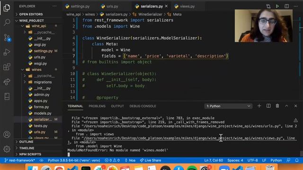
Task: Switch to the settings.py tab
Action: click(x=80, y=6)
